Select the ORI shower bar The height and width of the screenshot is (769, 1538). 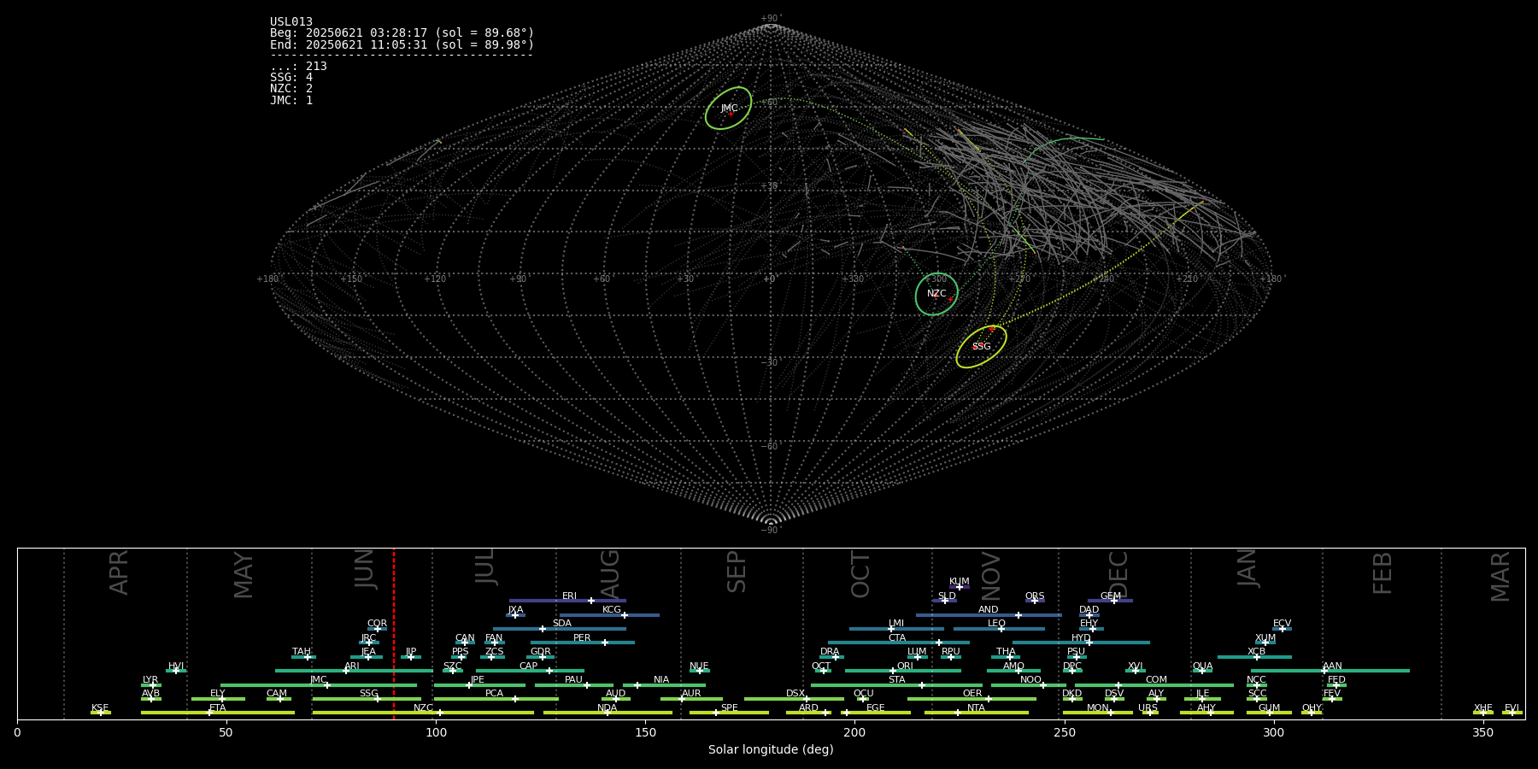pos(903,671)
